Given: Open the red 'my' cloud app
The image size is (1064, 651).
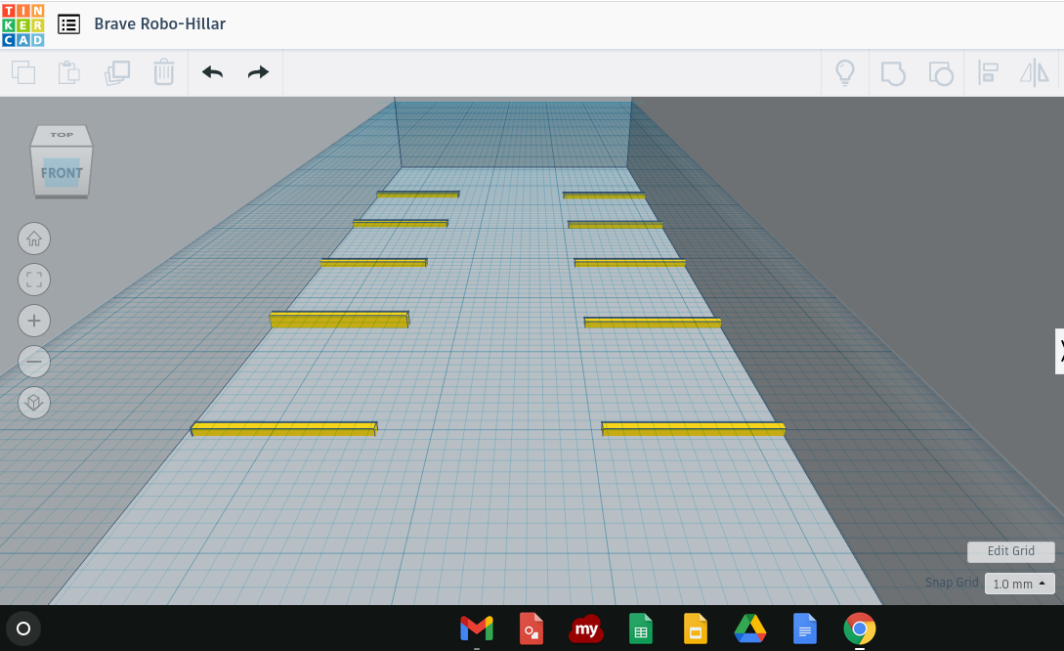Looking at the screenshot, I should pyautogui.click(x=585, y=629).
